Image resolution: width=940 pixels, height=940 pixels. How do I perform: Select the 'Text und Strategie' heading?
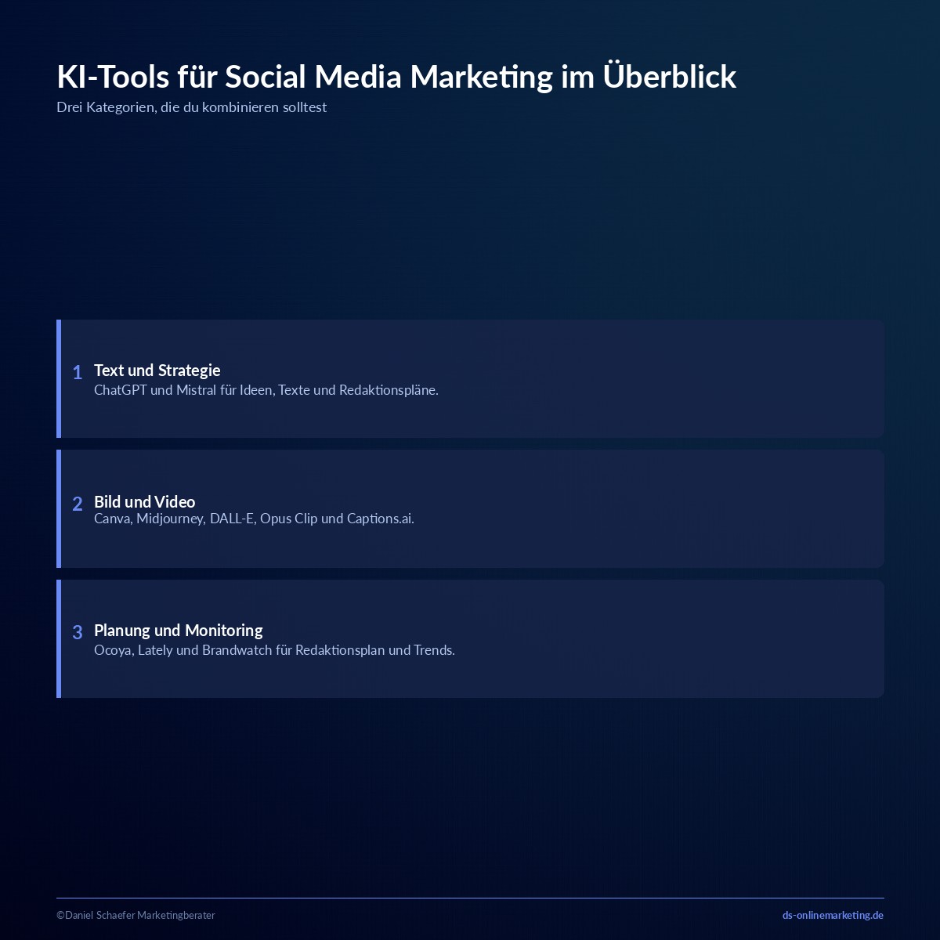(x=157, y=371)
